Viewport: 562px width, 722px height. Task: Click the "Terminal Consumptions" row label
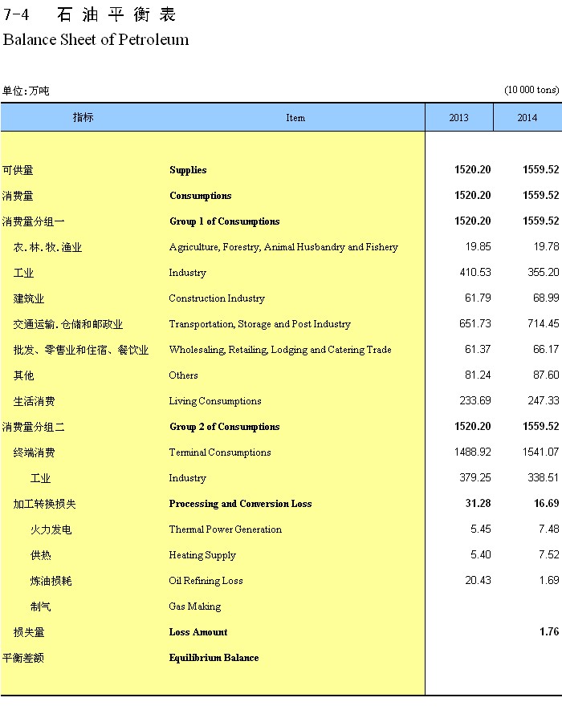pos(219,452)
